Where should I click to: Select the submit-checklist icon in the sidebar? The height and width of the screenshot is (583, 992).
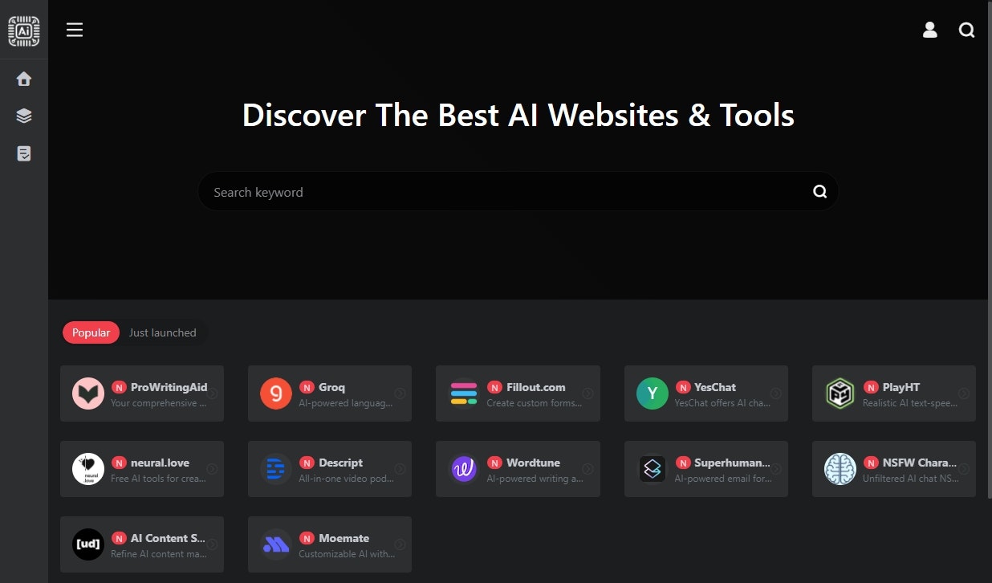click(x=23, y=153)
